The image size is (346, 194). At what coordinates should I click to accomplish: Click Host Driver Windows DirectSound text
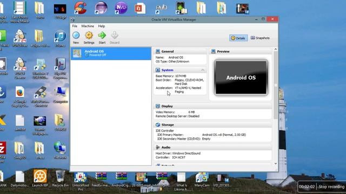point(178,153)
